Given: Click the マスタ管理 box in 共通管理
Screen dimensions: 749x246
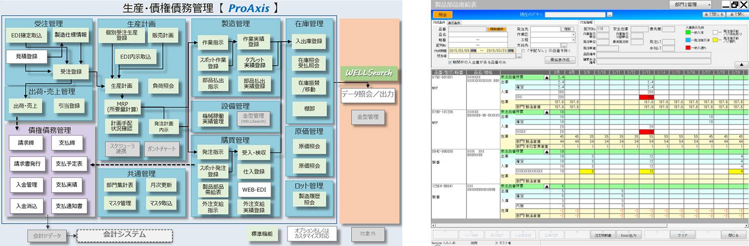Looking at the screenshot, I should 119,203.
